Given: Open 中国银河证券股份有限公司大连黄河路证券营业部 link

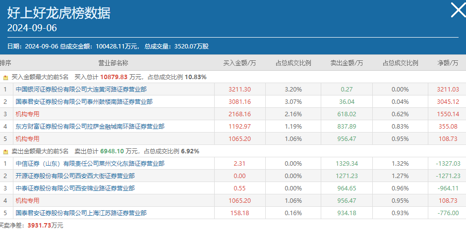Looking at the screenshot, I should pos(81,89).
